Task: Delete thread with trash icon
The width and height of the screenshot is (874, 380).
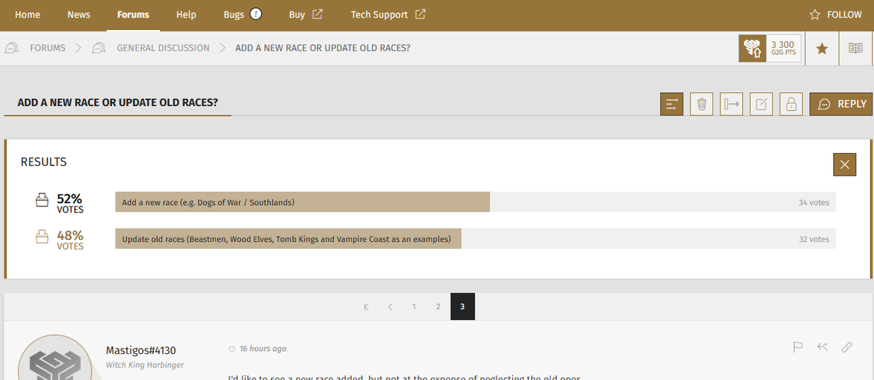Action: coord(701,104)
